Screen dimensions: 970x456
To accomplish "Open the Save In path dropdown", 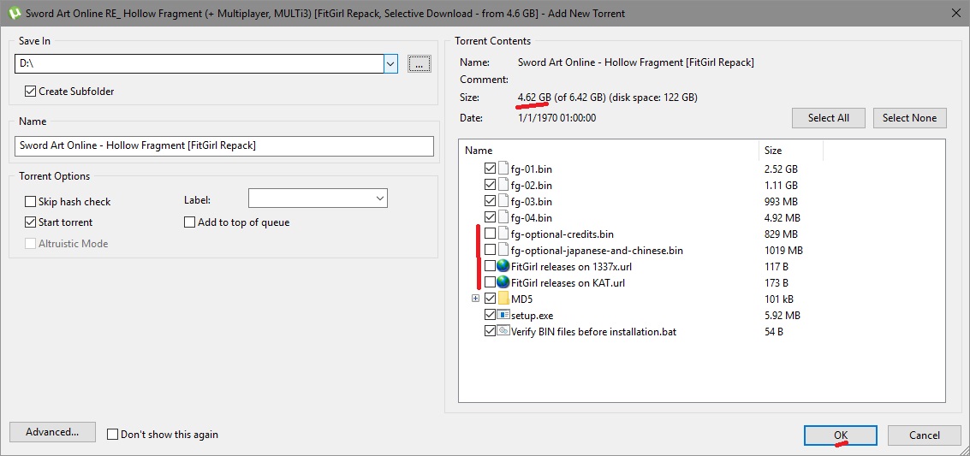I will point(390,63).
